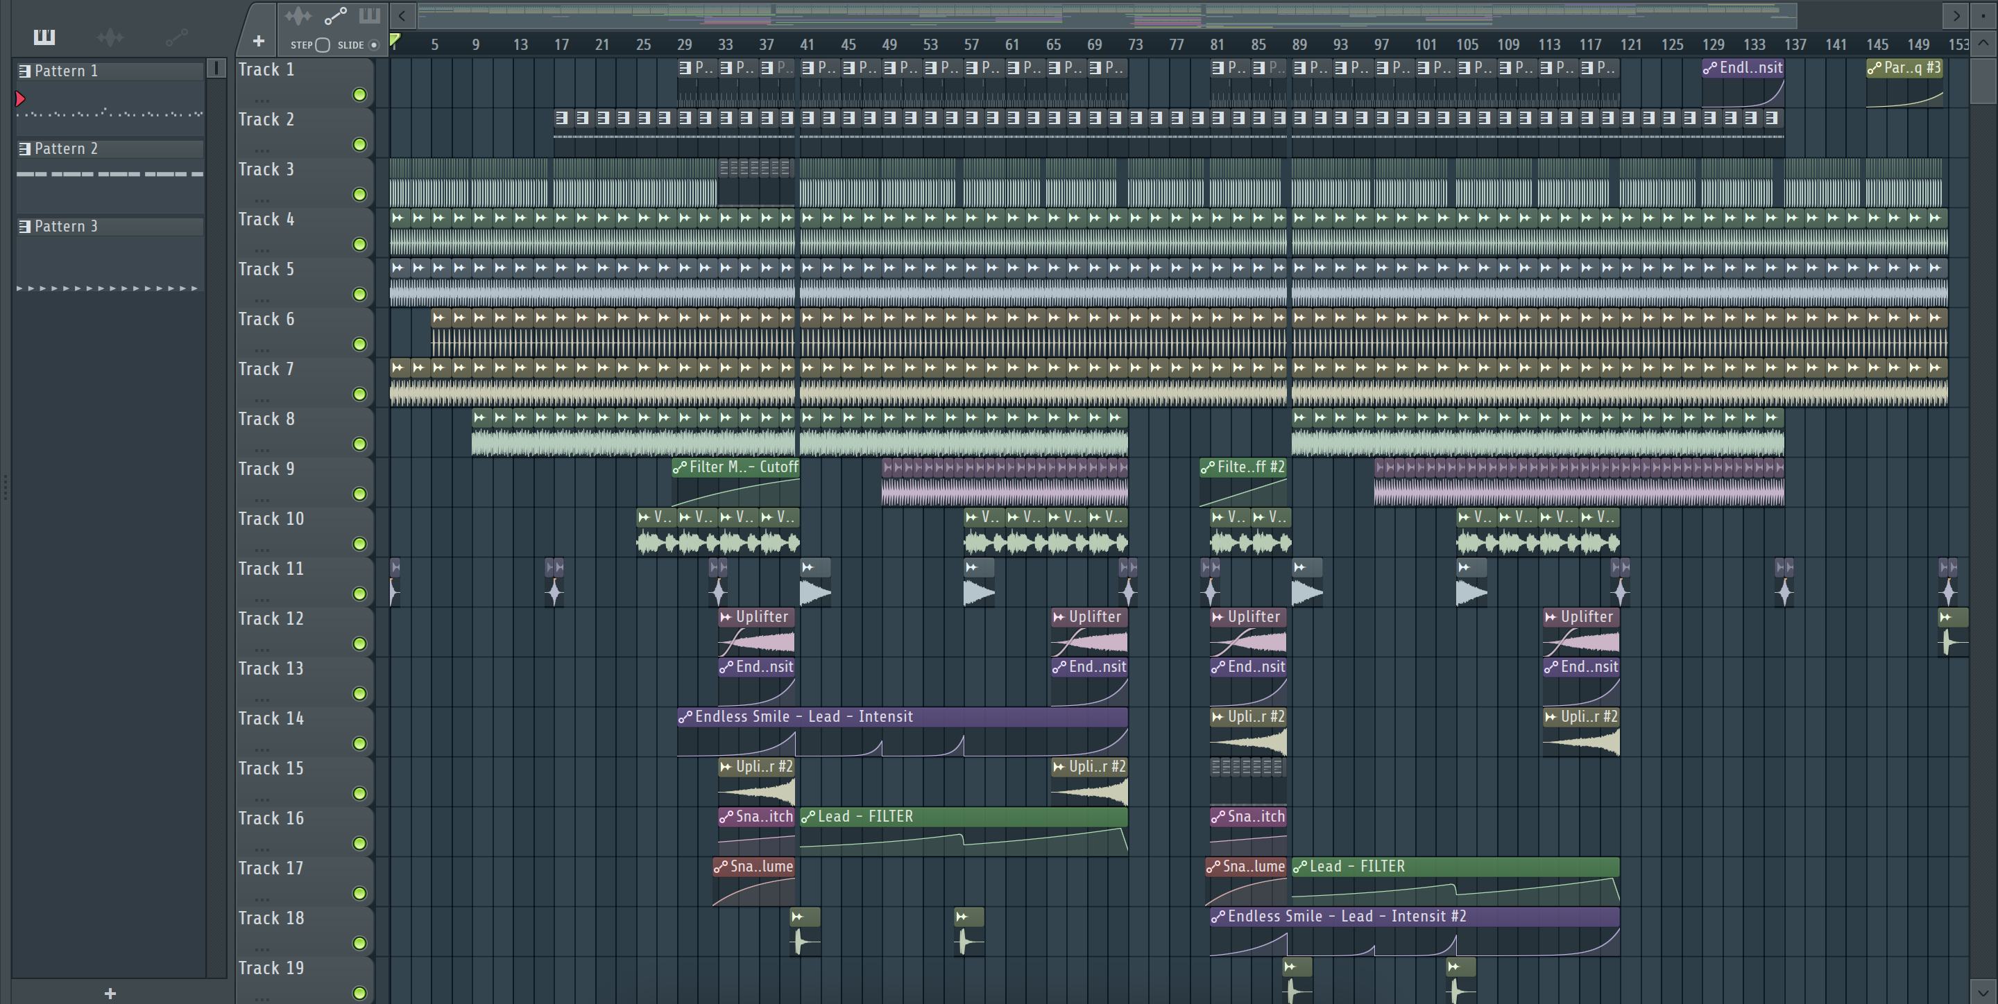
Task: Mute Track 16 with green light
Action: pyautogui.click(x=359, y=844)
